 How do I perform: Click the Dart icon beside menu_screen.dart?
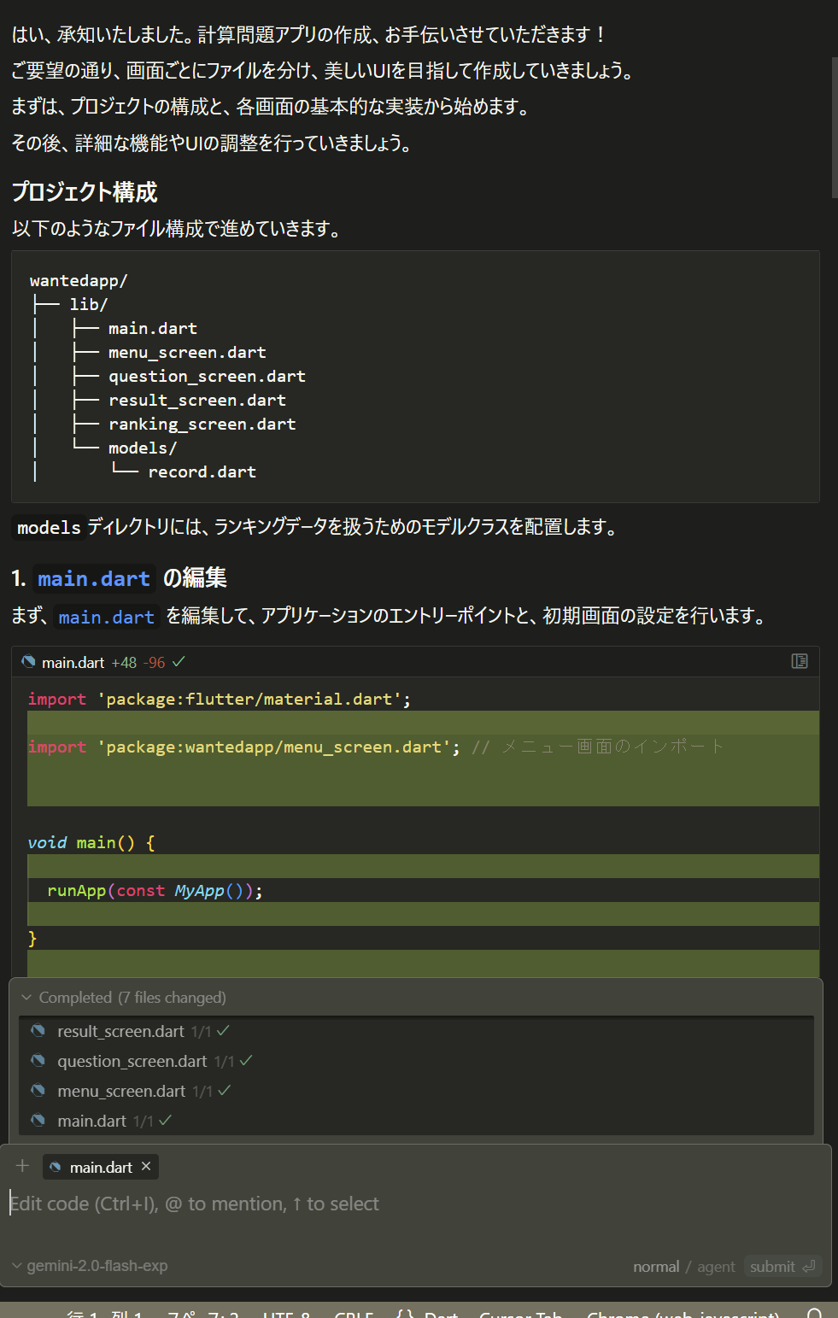point(38,1091)
